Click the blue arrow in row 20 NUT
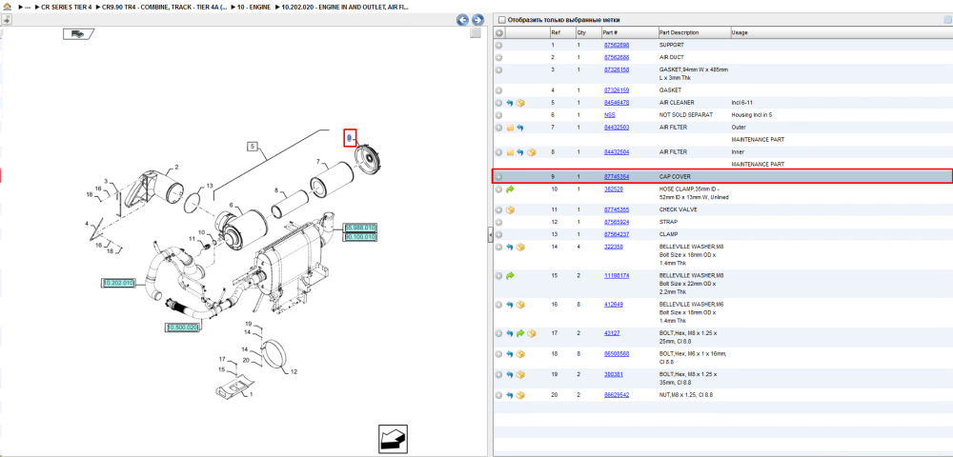Viewport: 953px width, 457px height. 510,395
